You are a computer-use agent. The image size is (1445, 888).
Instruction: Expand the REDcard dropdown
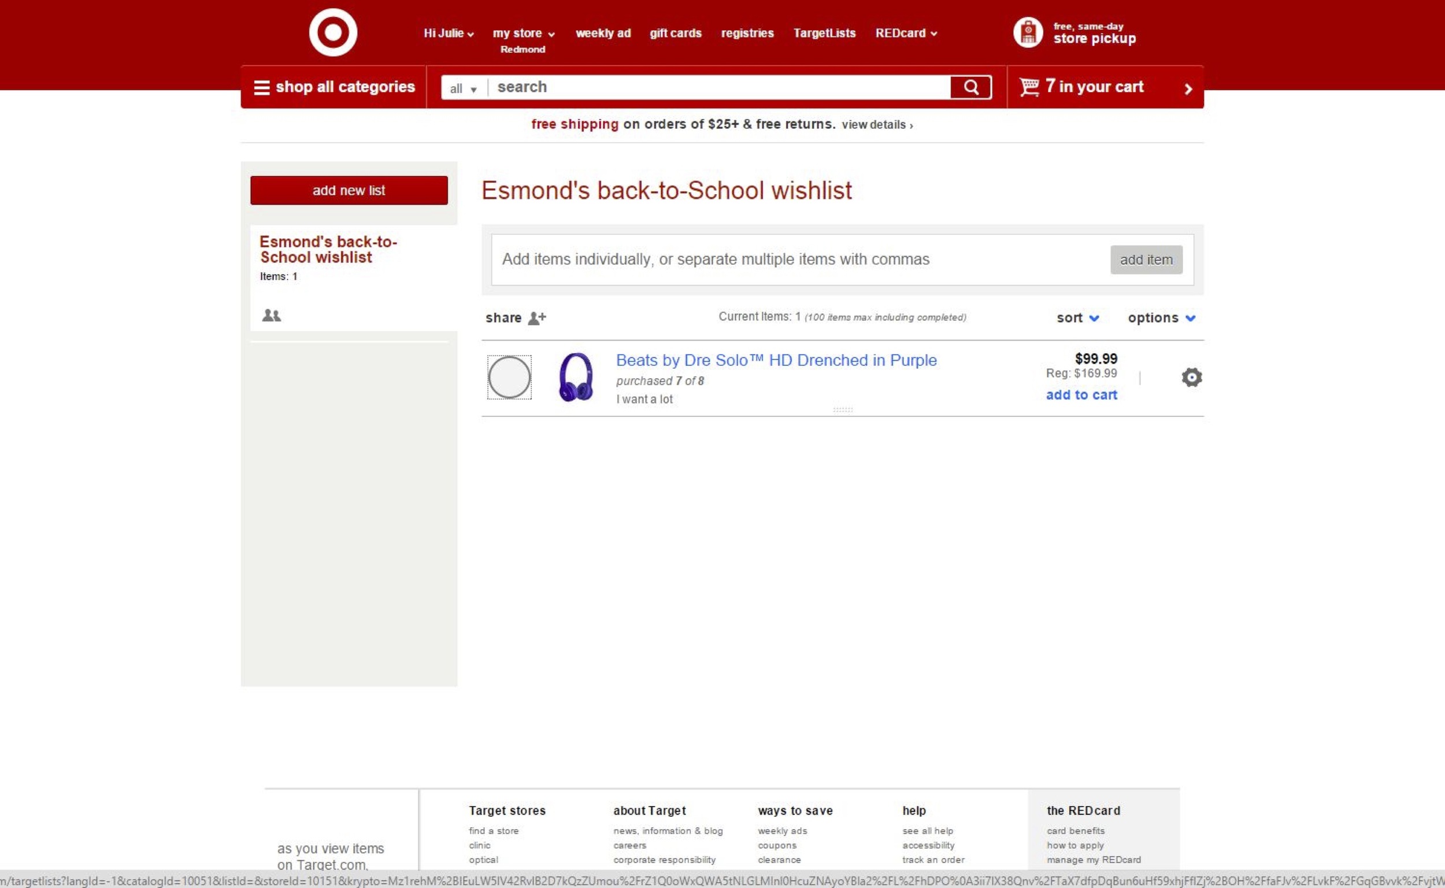(x=906, y=34)
